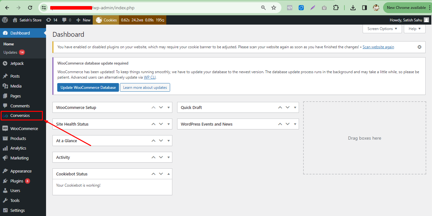This screenshot has width=432, height=216.
Task: Open the WP CLI link
Action: 150,77
